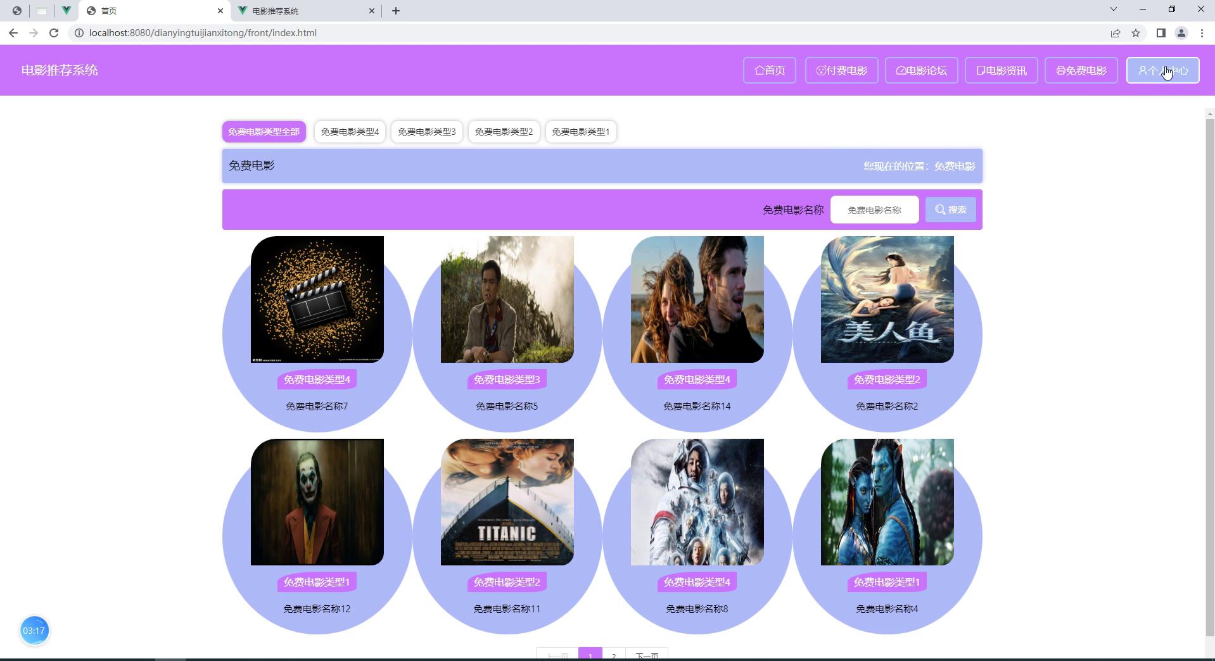
Task: Click the blue 03:17 timer bubble
Action: [x=34, y=631]
